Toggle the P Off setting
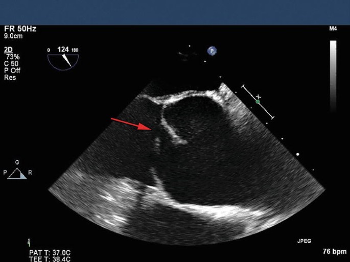Image resolution: width=350 pixels, height=262 pixels. [12, 70]
